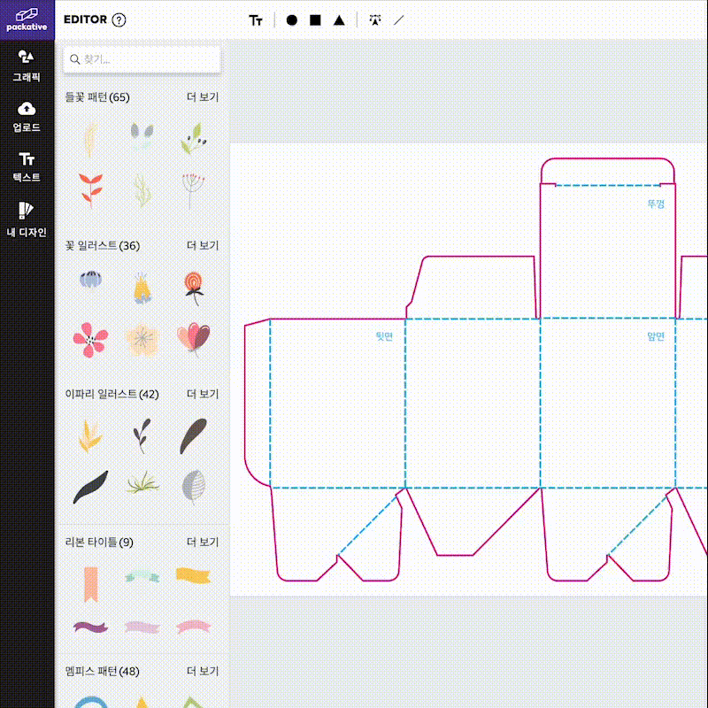Add the pink five-petal flower graphic
This screenshot has width=708, height=708.
click(89, 338)
